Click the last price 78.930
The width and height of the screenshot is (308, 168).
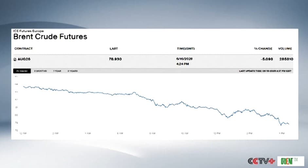point(115,59)
